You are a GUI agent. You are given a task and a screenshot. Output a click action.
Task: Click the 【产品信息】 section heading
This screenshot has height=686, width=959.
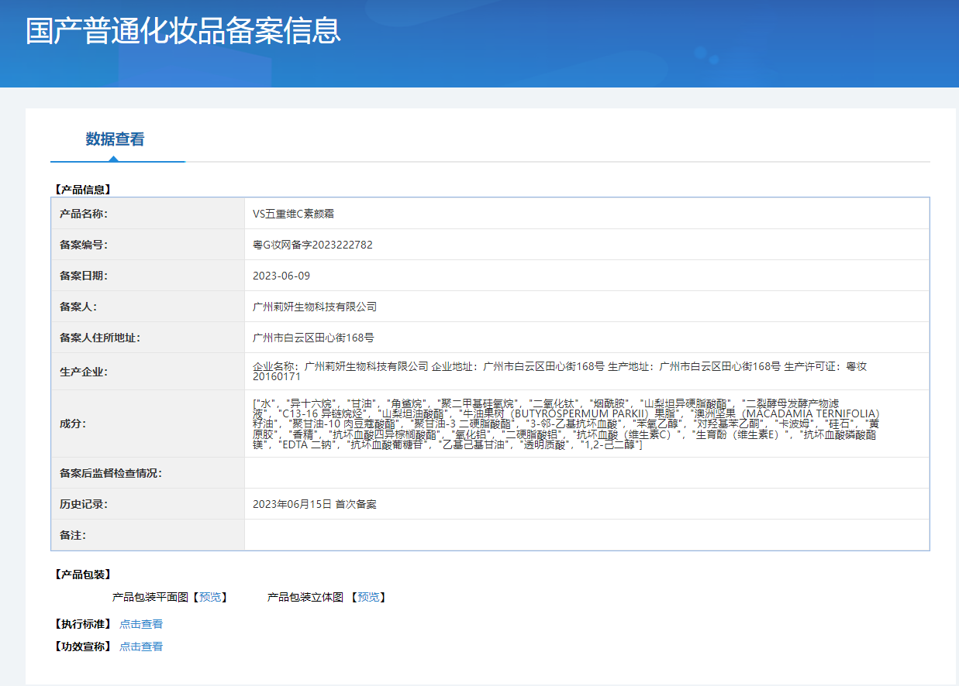[x=83, y=189]
